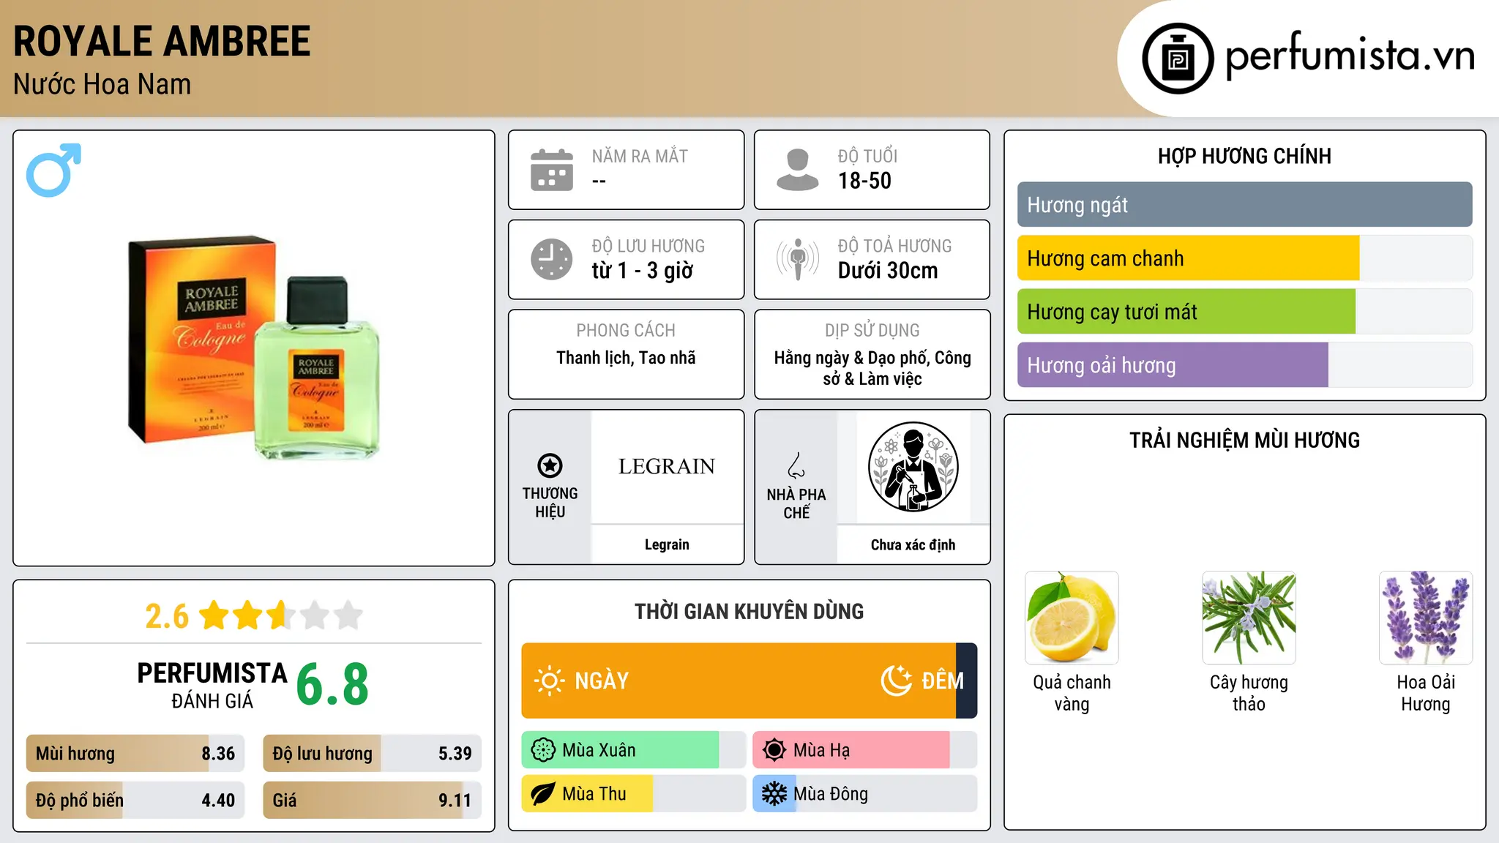Viewport: 1499px width, 843px height.
Task: Click the Độ lưu hương 5.39 score bar
Action: pyautogui.click(x=372, y=753)
